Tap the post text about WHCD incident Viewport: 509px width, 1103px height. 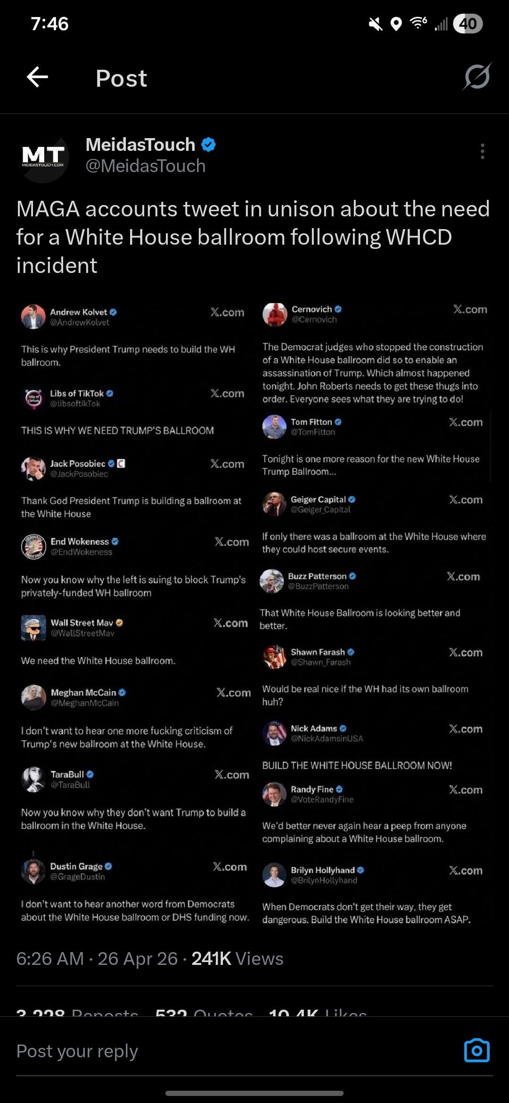coord(254,237)
